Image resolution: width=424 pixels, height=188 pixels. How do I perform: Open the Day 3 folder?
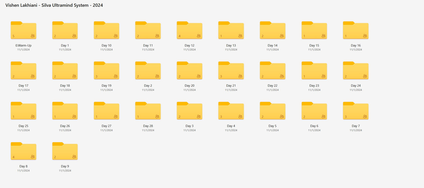pos(190,111)
